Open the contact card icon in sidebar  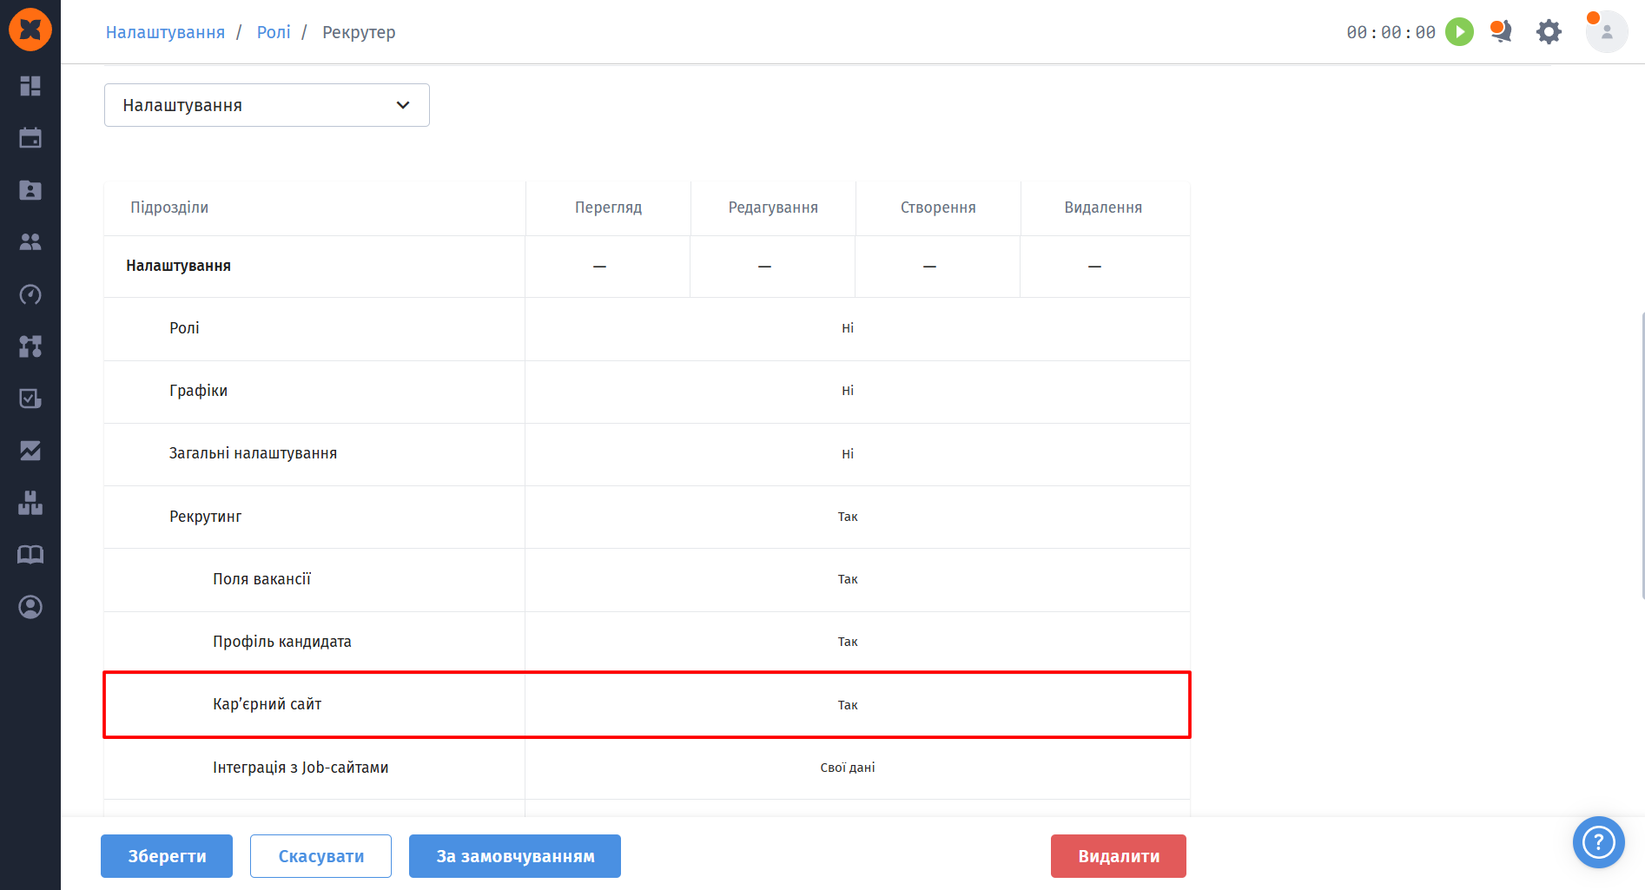click(x=30, y=190)
